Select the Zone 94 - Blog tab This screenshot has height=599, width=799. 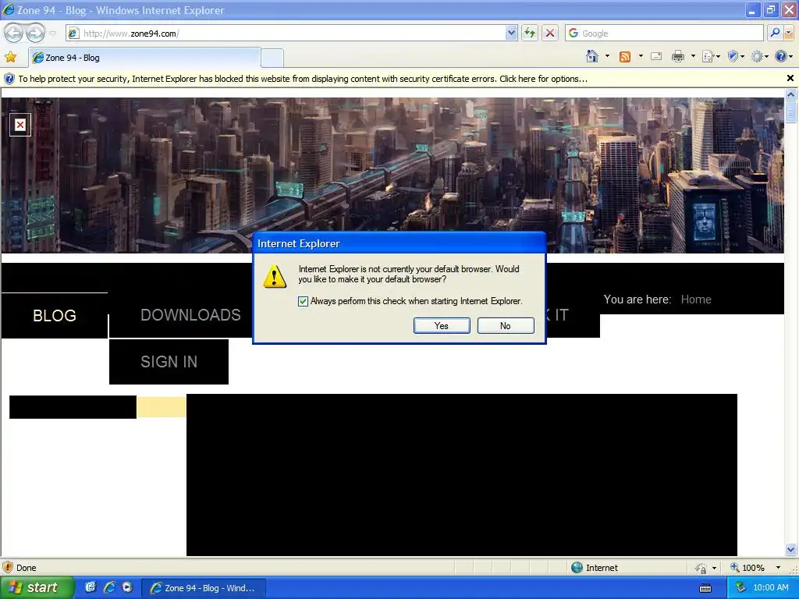[x=144, y=58]
